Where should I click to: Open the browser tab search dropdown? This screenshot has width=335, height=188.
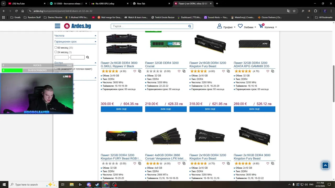tap(3, 4)
